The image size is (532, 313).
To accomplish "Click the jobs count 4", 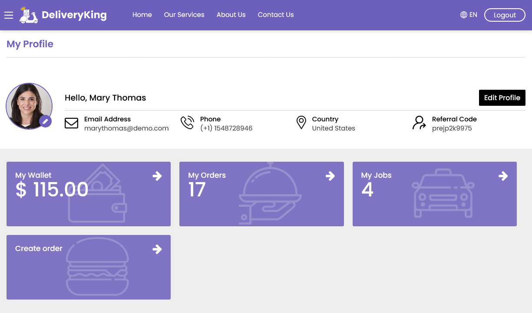I will pos(367,190).
